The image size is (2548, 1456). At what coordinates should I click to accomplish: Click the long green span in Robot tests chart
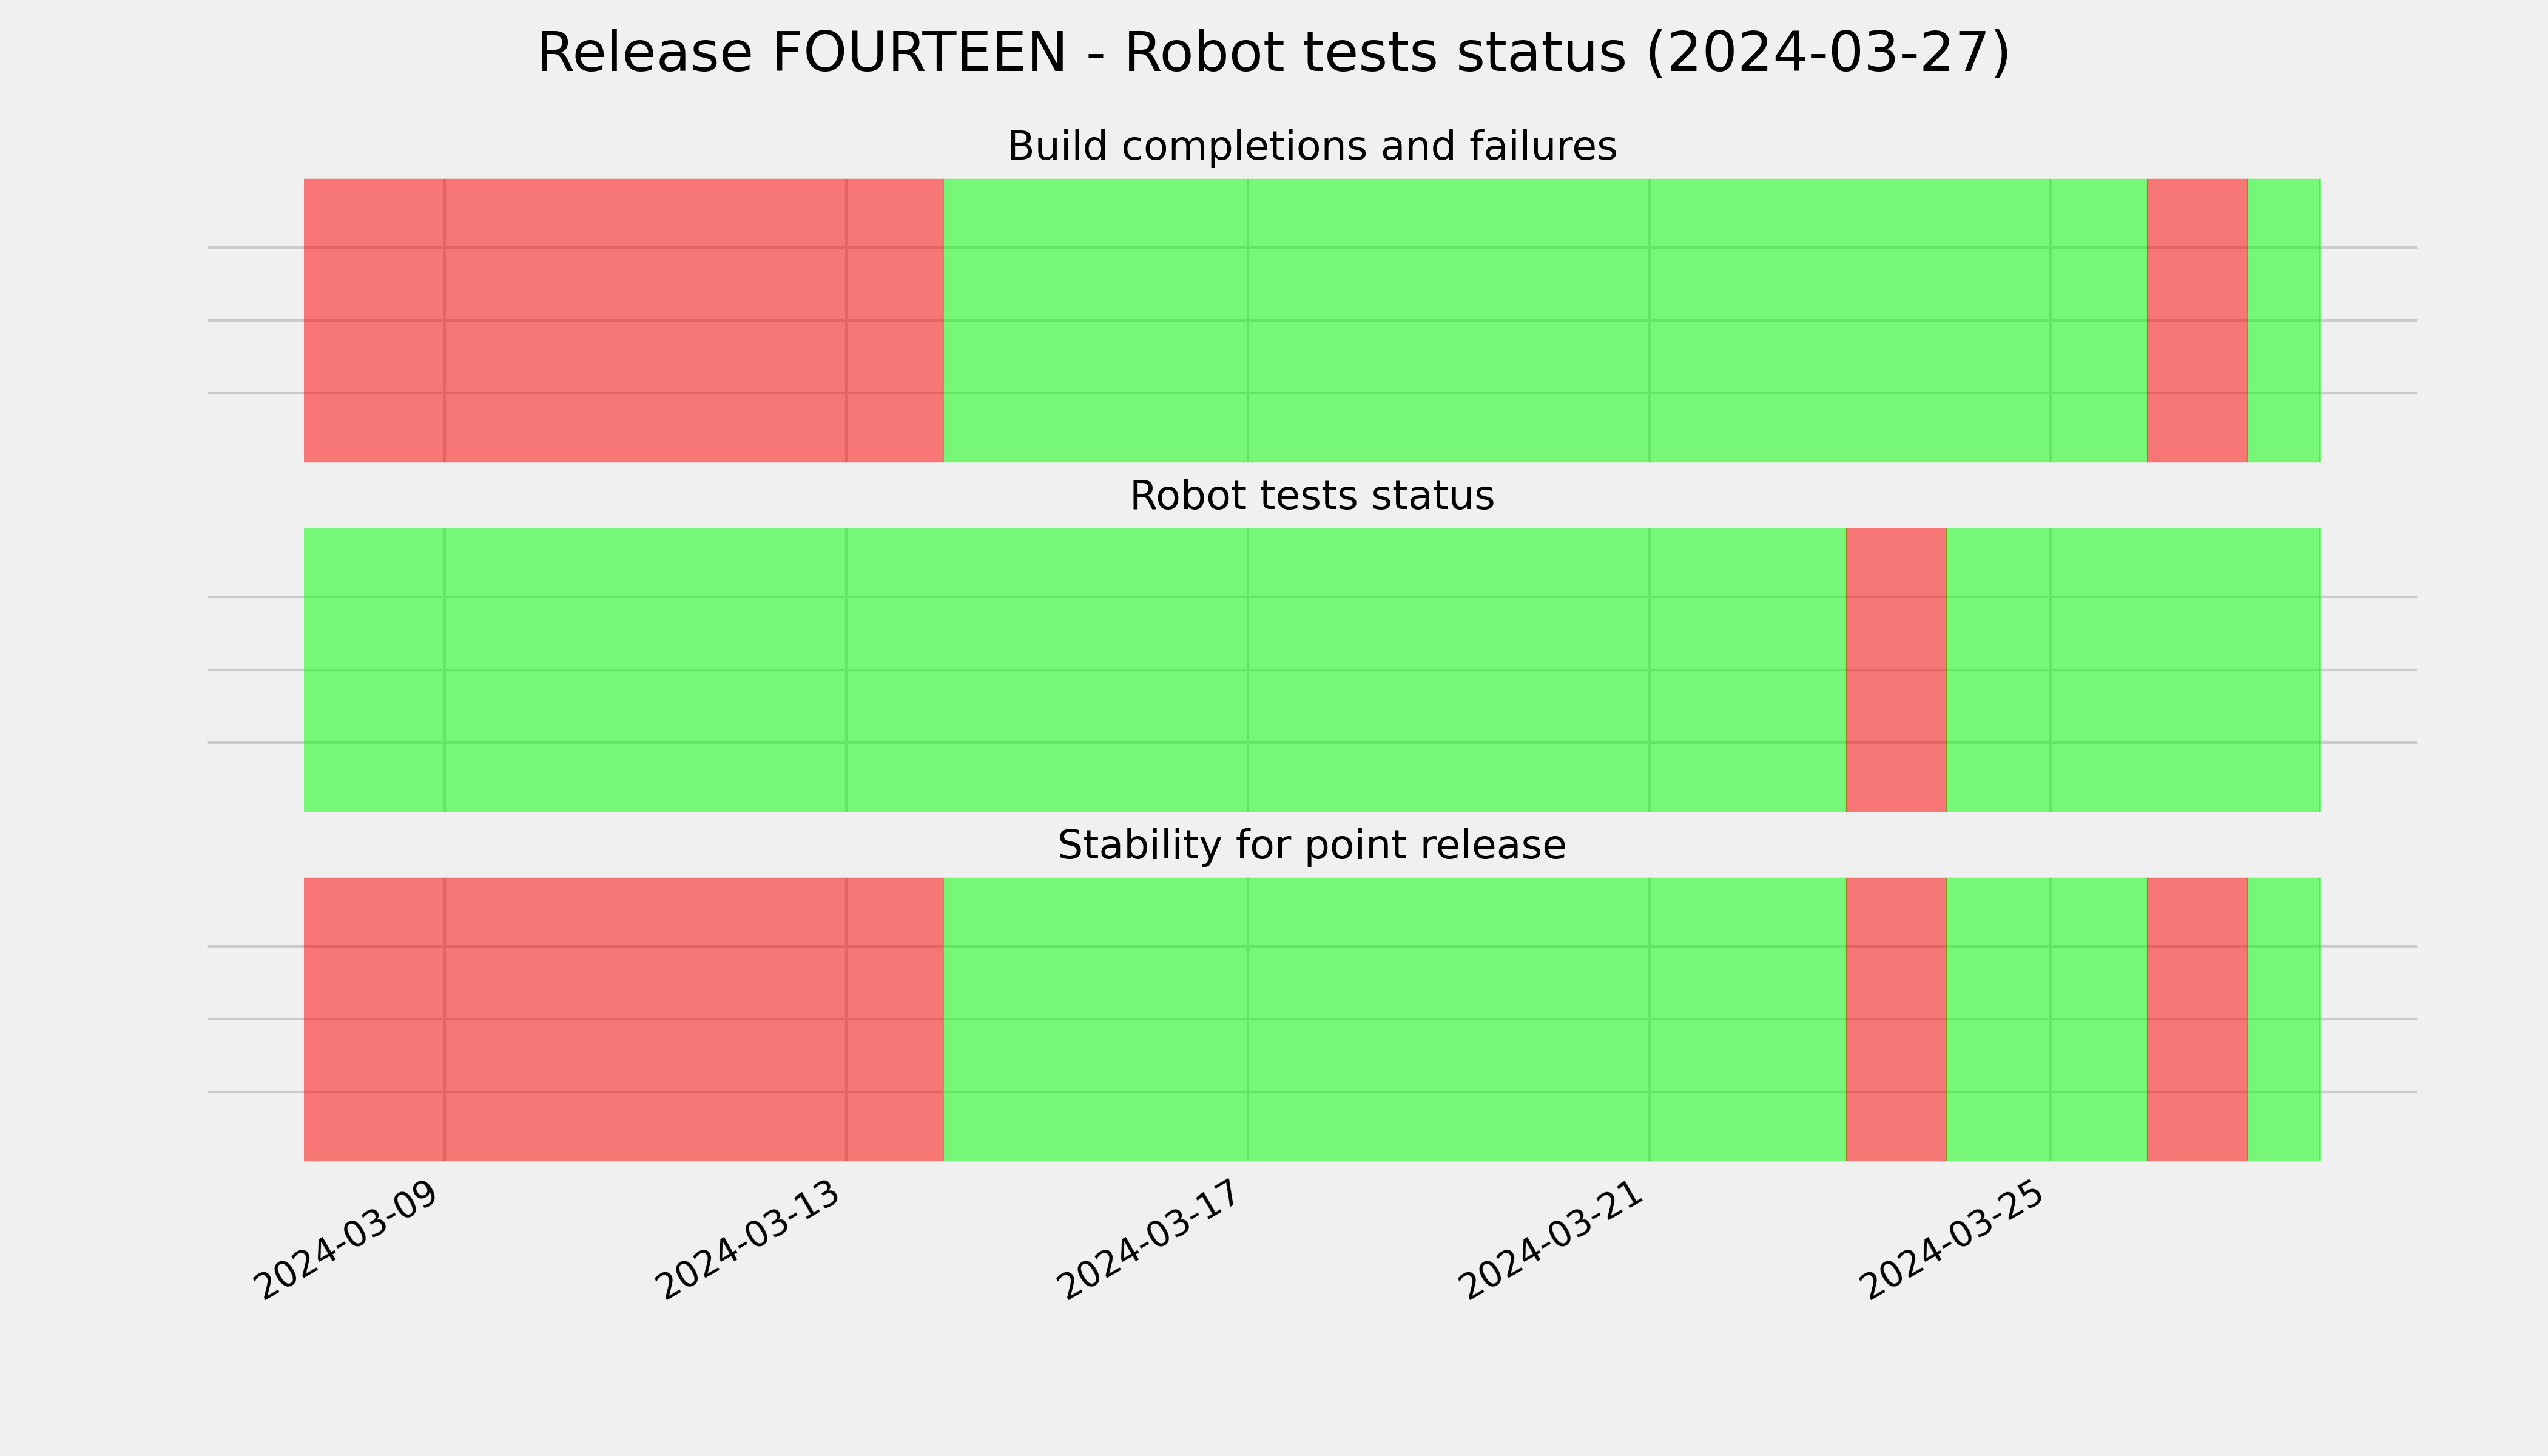(1075, 670)
